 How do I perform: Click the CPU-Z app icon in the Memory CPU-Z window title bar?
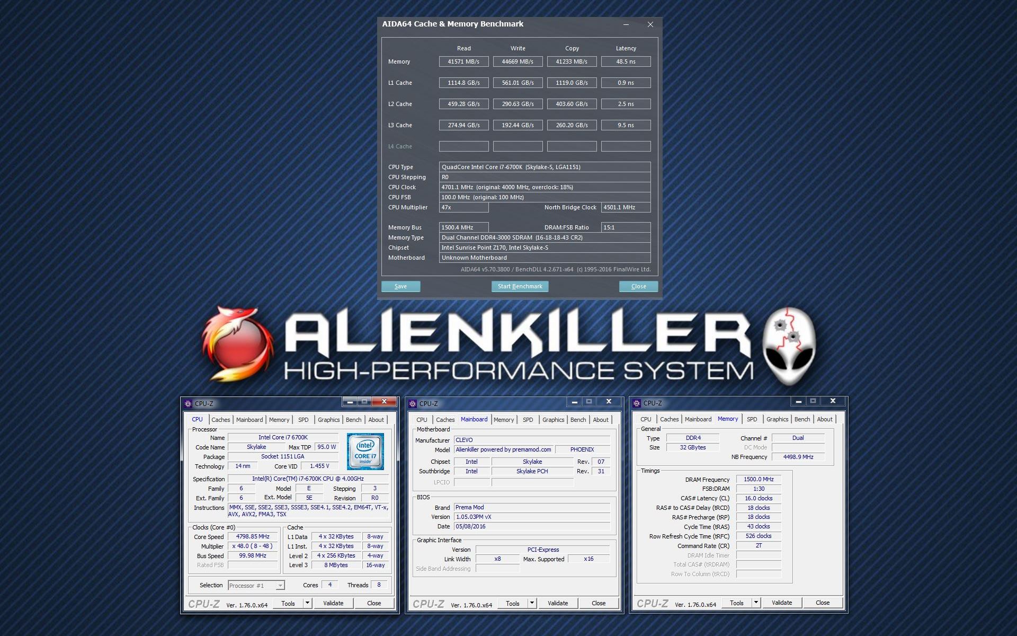click(x=637, y=403)
